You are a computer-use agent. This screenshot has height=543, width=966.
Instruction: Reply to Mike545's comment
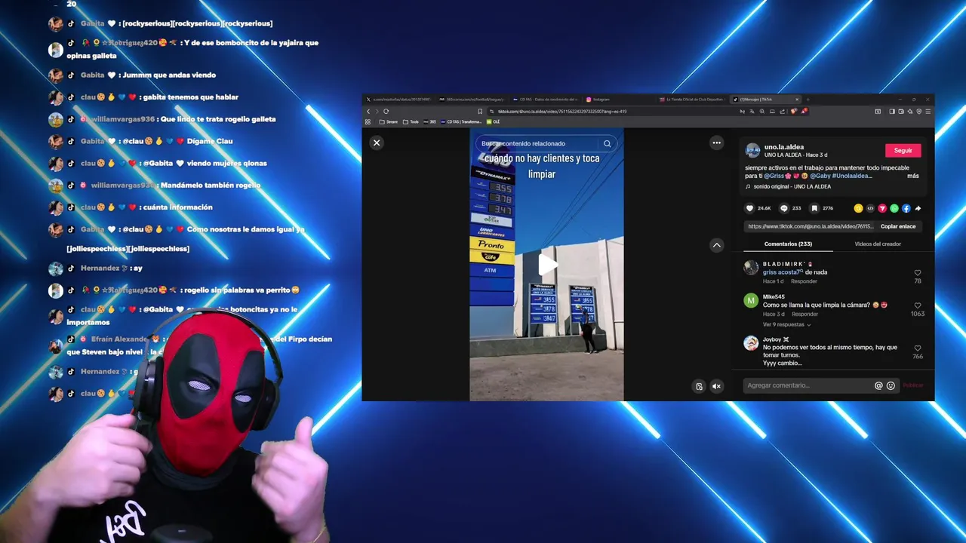point(804,314)
